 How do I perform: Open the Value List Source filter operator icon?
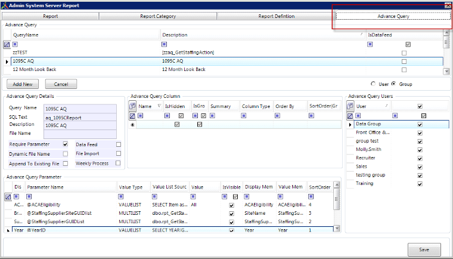click(x=154, y=197)
